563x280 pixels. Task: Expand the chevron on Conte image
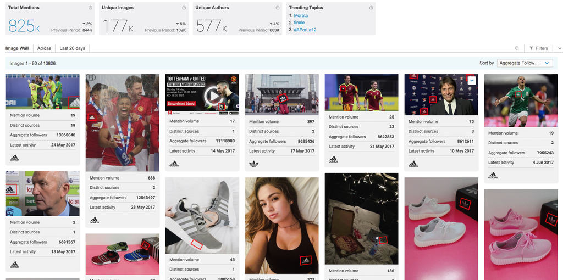(472, 81)
